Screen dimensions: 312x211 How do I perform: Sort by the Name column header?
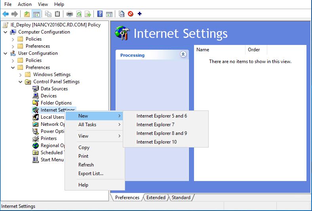219,50
